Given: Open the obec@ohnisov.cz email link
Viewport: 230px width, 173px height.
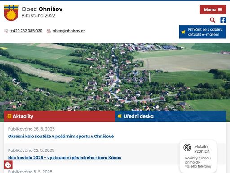Looking at the screenshot, I should pyautogui.click(x=69, y=31).
